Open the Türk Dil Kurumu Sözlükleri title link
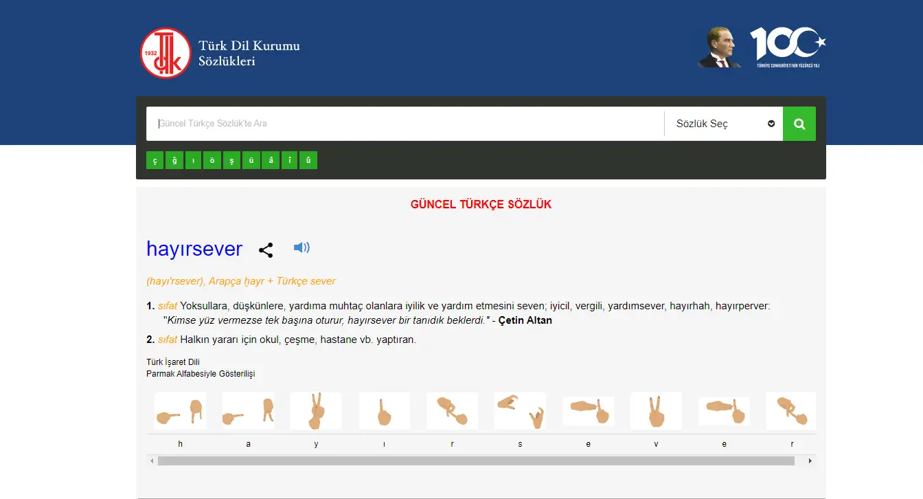This screenshot has height=499, width=923. [x=249, y=54]
